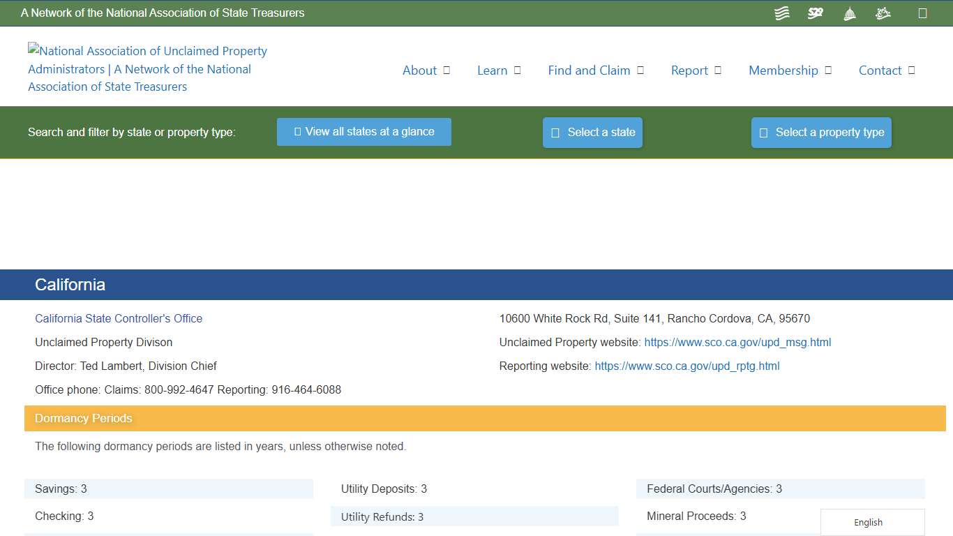Image resolution: width=953 pixels, height=536 pixels.
Task: Open the search icon at top right
Action: (x=922, y=13)
